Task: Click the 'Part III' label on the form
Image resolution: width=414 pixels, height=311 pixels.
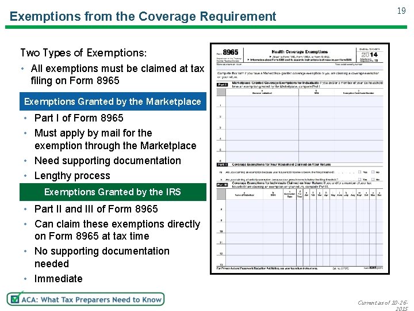Action: [222, 185]
